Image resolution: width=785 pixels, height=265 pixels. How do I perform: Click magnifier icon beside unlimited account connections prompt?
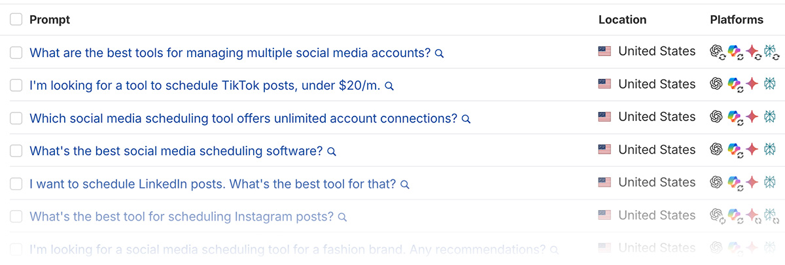coord(466,119)
